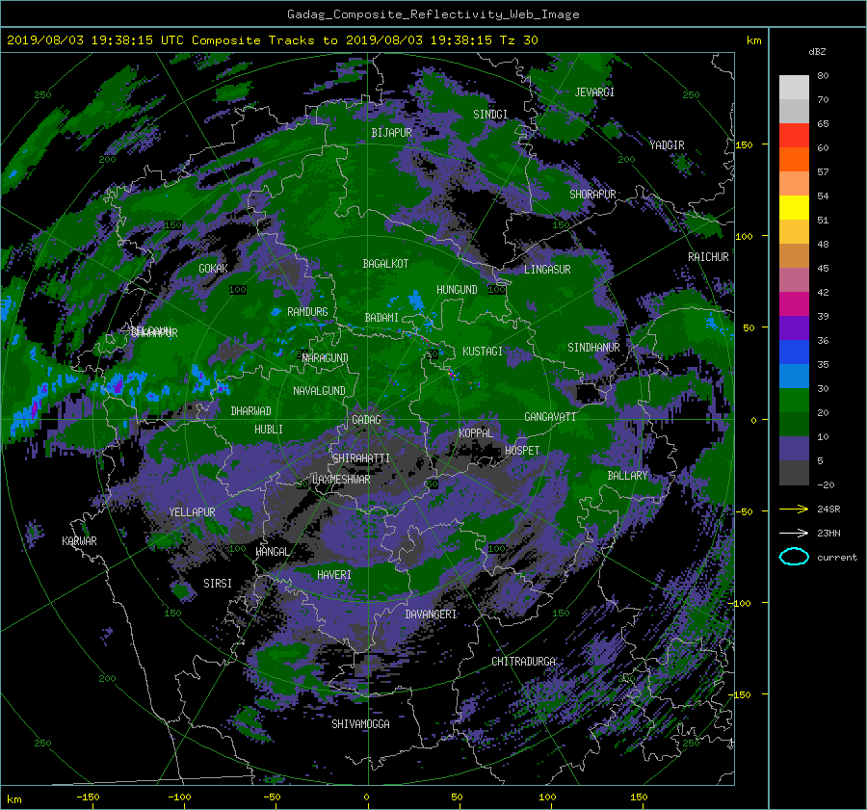Select the magenta legend color block

coord(794,303)
